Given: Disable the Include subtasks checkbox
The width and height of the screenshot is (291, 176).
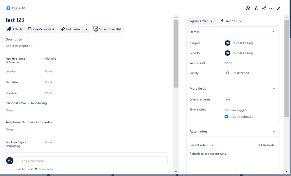Looking at the screenshot, I should coord(226,116).
